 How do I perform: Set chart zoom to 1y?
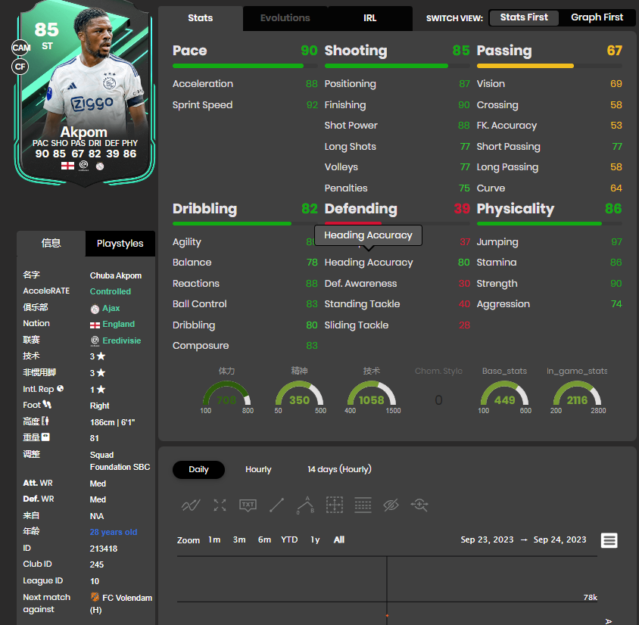point(315,540)
